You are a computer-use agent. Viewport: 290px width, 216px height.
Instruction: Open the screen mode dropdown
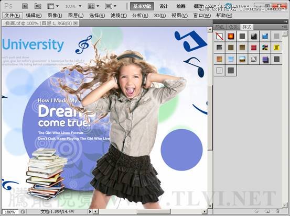coord(111,6)
